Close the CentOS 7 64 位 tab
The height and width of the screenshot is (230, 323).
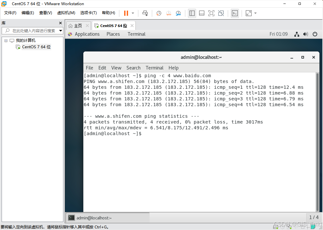pos(132,26)
